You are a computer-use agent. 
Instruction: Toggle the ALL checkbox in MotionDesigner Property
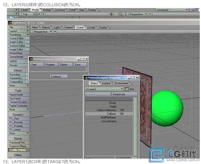click(127, 89)
